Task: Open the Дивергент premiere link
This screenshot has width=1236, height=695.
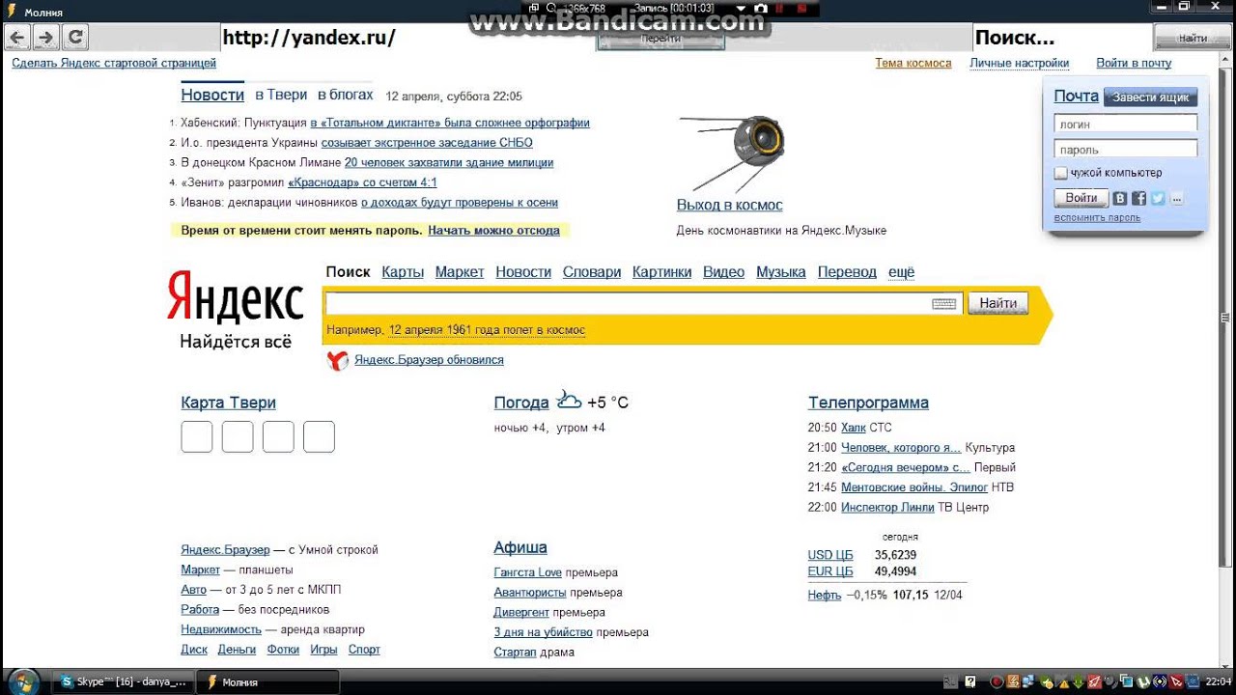Action: [x=521, y=613]
